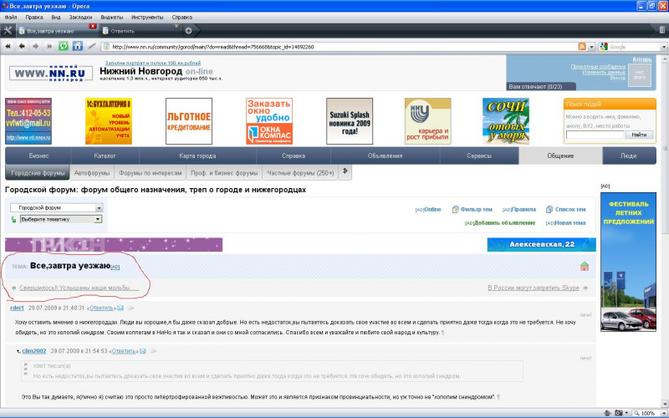
Task: Click the Google search engine icon
Action: (603, 47)
